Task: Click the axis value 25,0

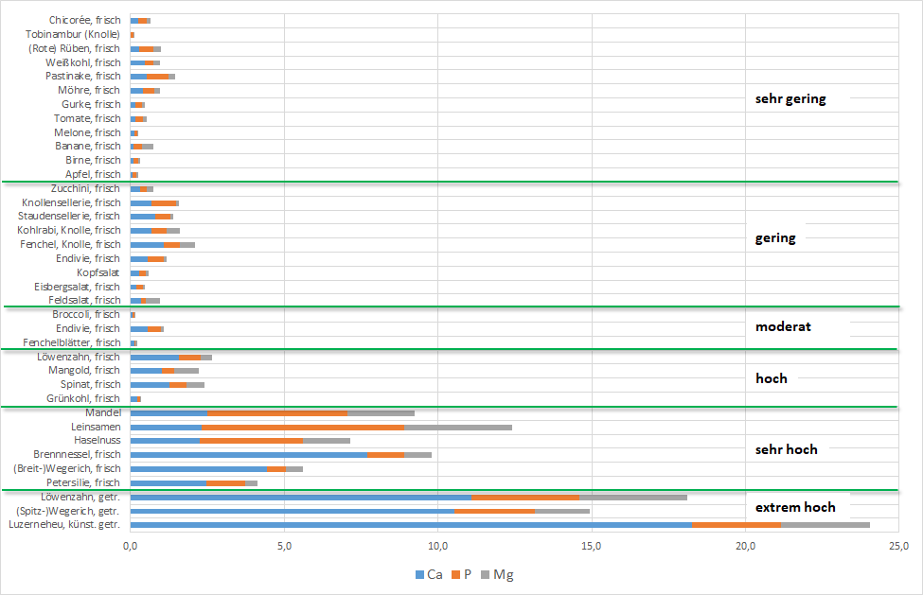Action: 899,546
